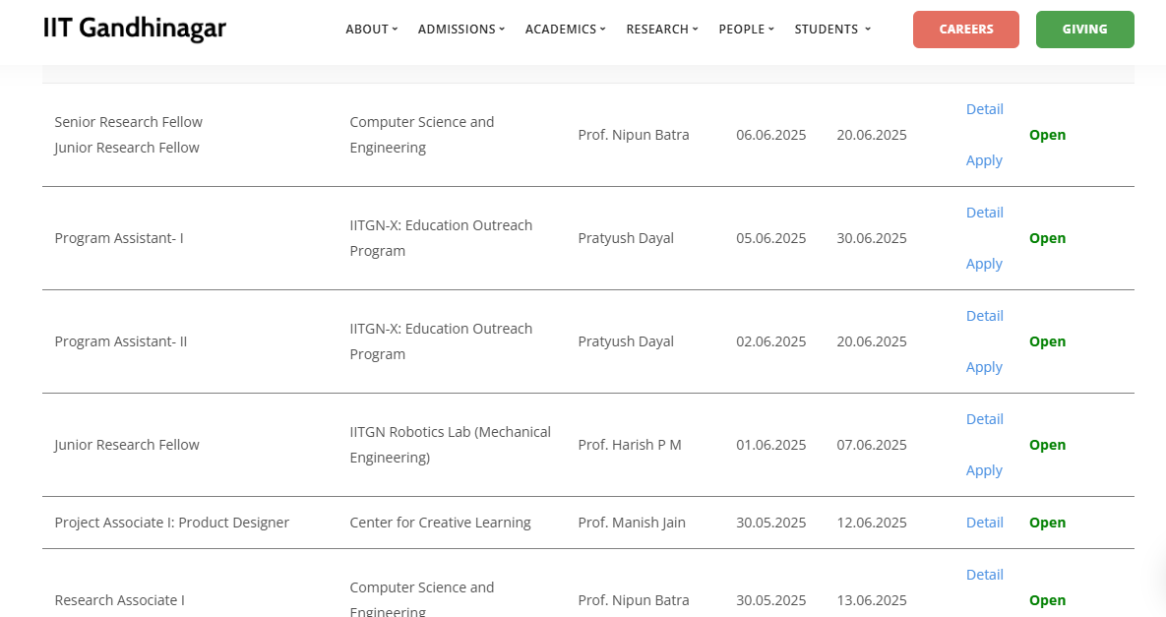Viewport: 1166px width, 617px height.
Task: Click the IIT Gandhinagar logo
Action: 135,29
